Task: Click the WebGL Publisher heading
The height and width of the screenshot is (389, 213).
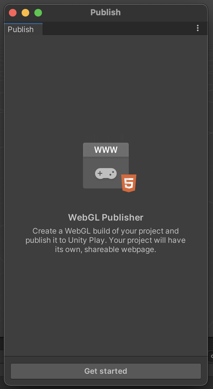Action: coord(106,217)
